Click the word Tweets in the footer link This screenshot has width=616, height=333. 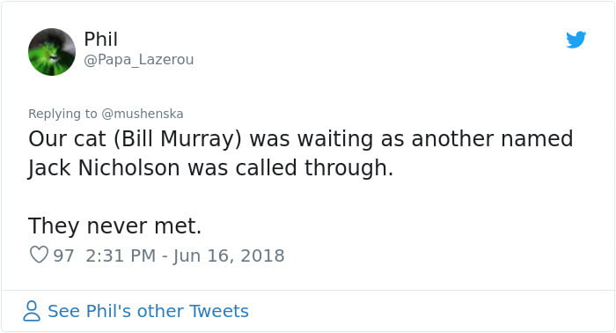[219, 311]
